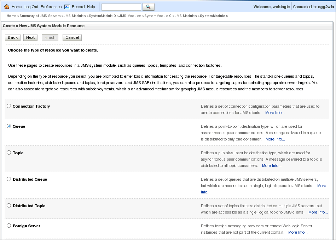Click the Record icon in the toolbar
This screenshot has height=240, width=336.
coord(67,7)
